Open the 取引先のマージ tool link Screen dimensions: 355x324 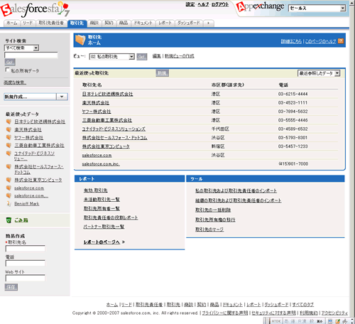[x=209, y=229]
